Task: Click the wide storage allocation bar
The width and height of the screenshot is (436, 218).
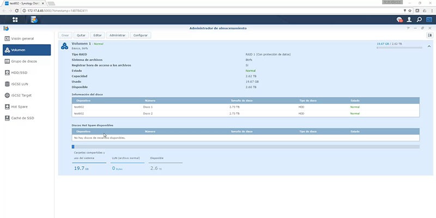Action: (246, 147)
